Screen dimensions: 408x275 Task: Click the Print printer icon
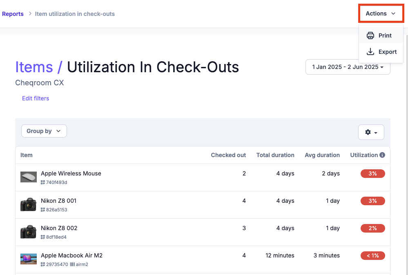pos(370,35)
